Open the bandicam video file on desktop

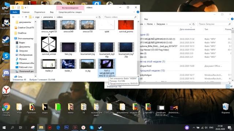[x=161, y=110]
